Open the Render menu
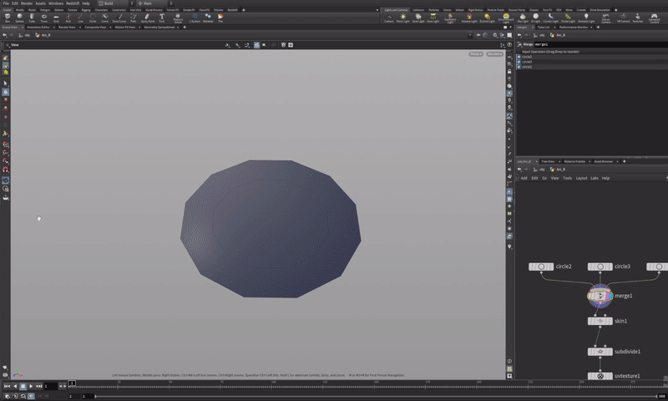 point(27,3)
